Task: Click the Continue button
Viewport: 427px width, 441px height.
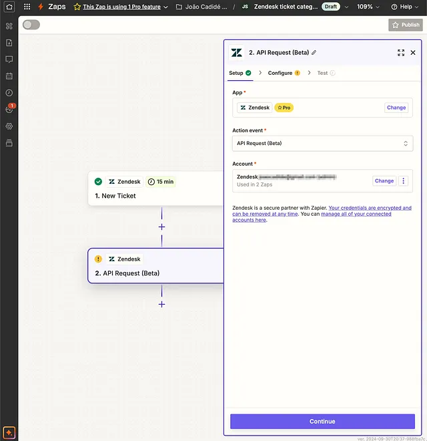Action: coord(322,422)
